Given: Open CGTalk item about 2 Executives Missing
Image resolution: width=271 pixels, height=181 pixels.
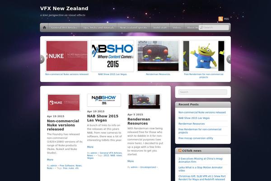Looking at the screenshot, I should click(201, 160).
